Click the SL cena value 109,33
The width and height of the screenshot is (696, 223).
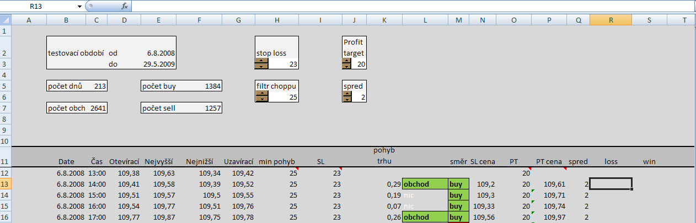pos(483,206)
